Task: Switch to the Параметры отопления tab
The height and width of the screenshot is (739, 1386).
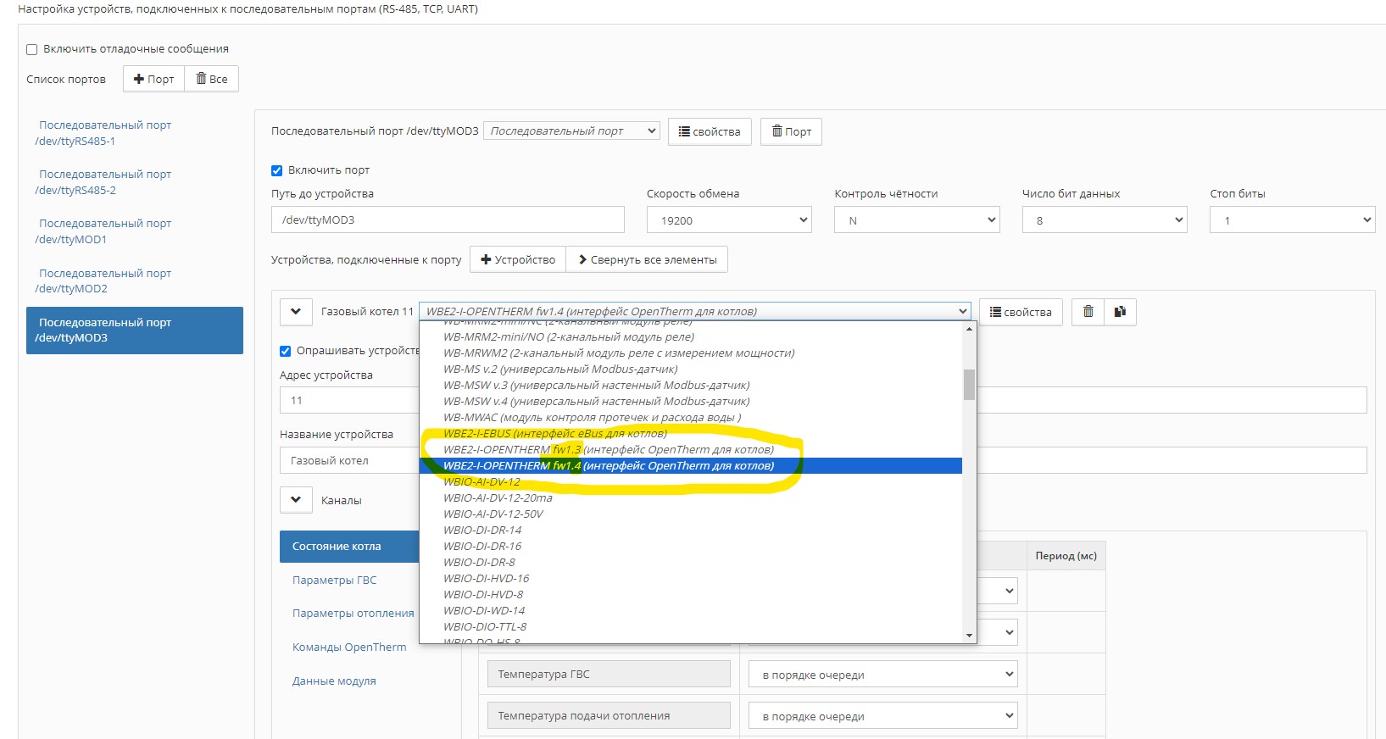Action: (x=353, y=614)
